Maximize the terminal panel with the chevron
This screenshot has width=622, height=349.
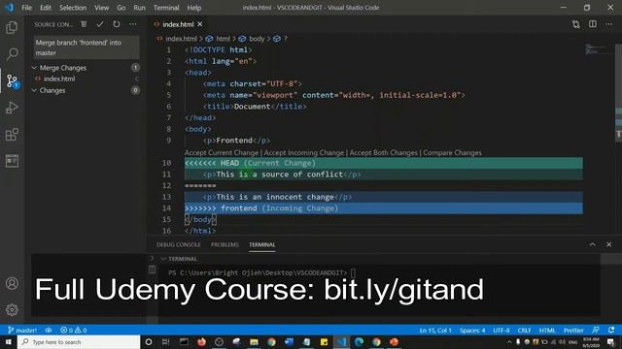592,244
